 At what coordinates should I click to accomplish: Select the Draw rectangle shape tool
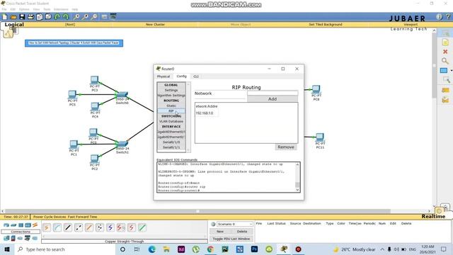tap(444, 70)
